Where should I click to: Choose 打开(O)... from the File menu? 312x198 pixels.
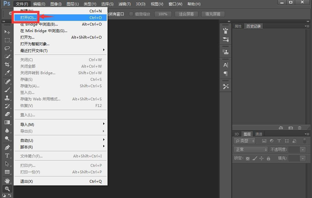point(28,17)
